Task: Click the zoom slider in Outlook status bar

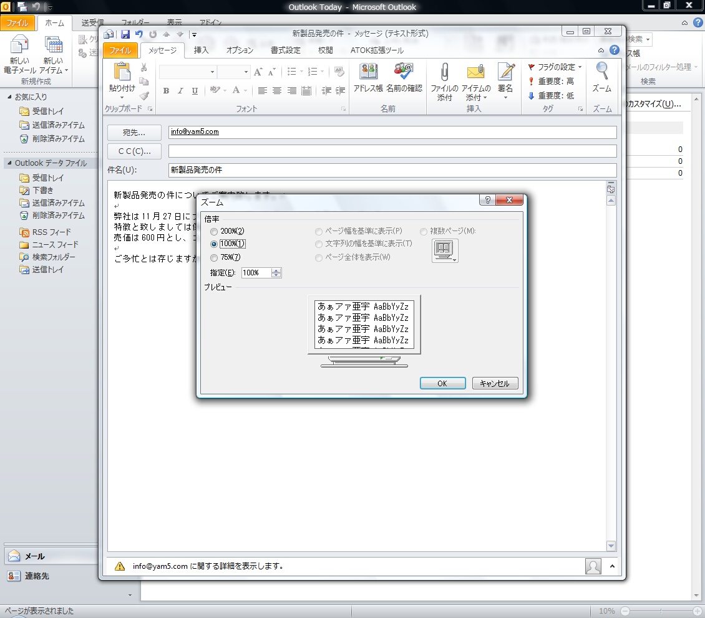Action: (x=661, y=611)
